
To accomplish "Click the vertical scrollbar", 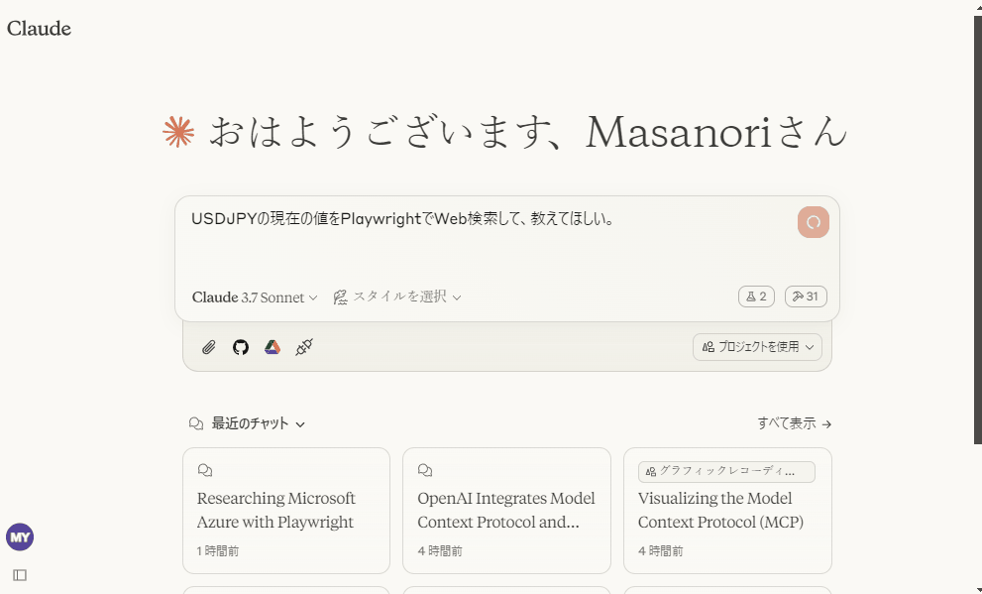I will [978, 230].
